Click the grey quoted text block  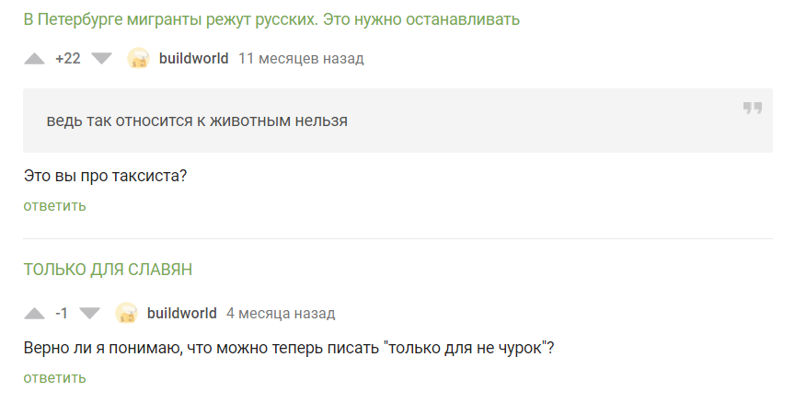(397, 121)
